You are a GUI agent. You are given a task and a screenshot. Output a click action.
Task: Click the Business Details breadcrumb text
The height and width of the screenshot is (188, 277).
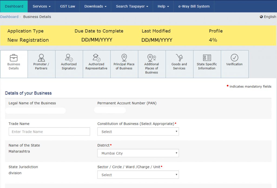coord(37,17)
